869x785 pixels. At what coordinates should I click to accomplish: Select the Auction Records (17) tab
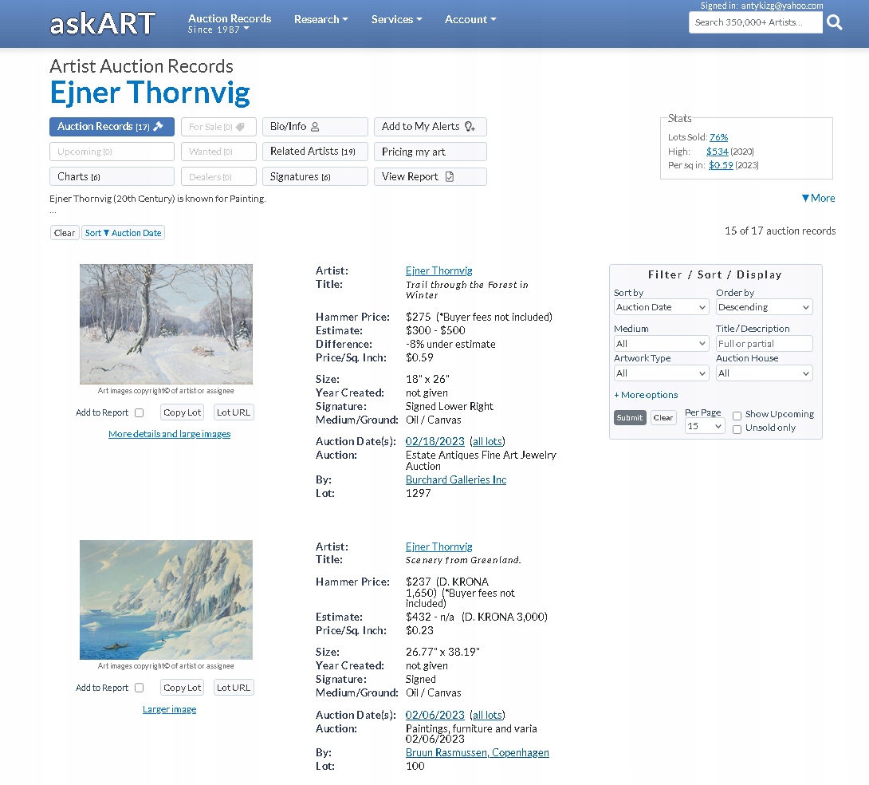112,126
